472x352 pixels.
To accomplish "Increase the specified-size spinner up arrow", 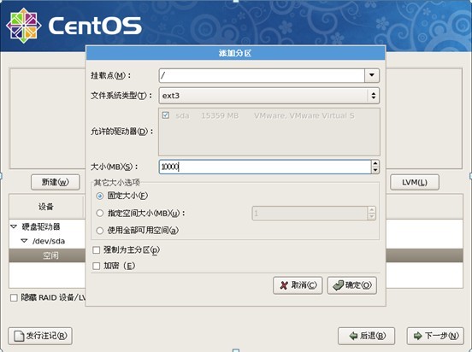I will point(372,210).
